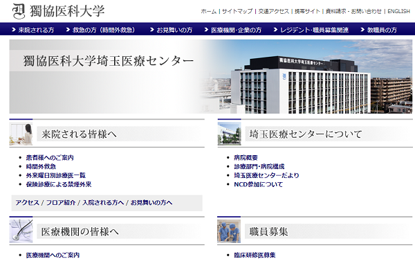Click 医療機関の皆様へ section heading

pyautogui.click(x=80, y=232)
